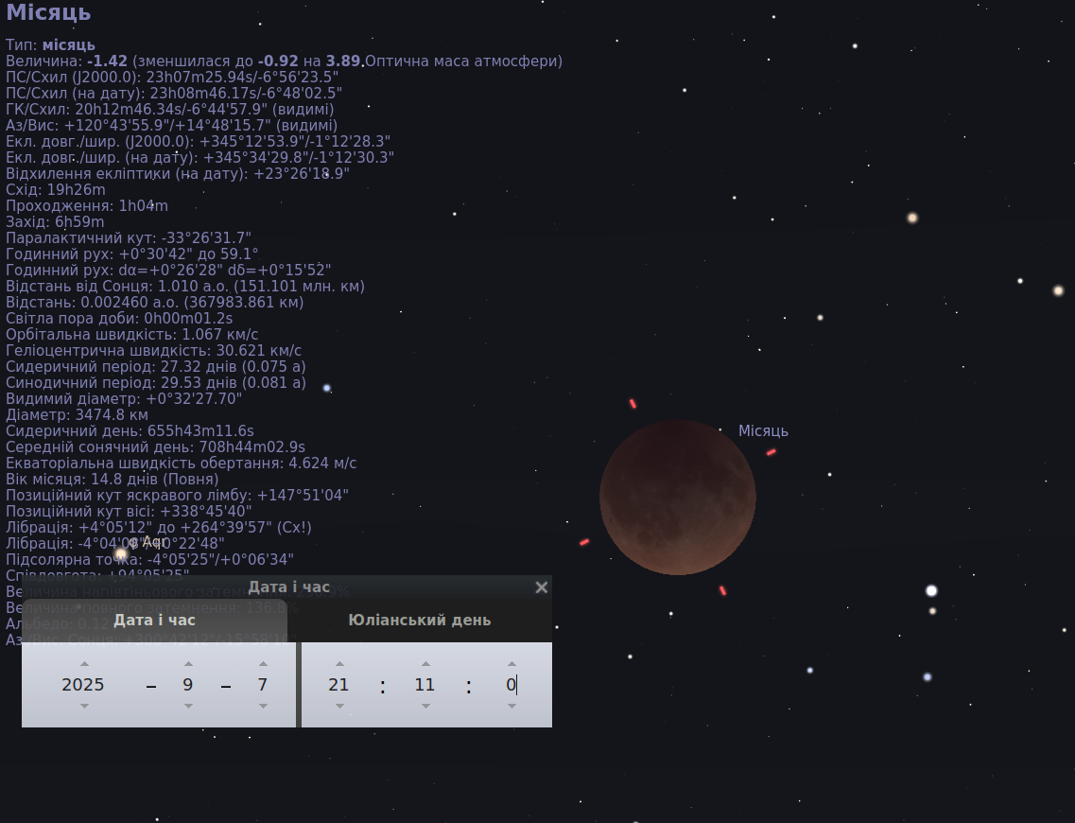The image size is (1075, 823).
Task: Decrease the year with the down arrow
Action: [84, 706]
